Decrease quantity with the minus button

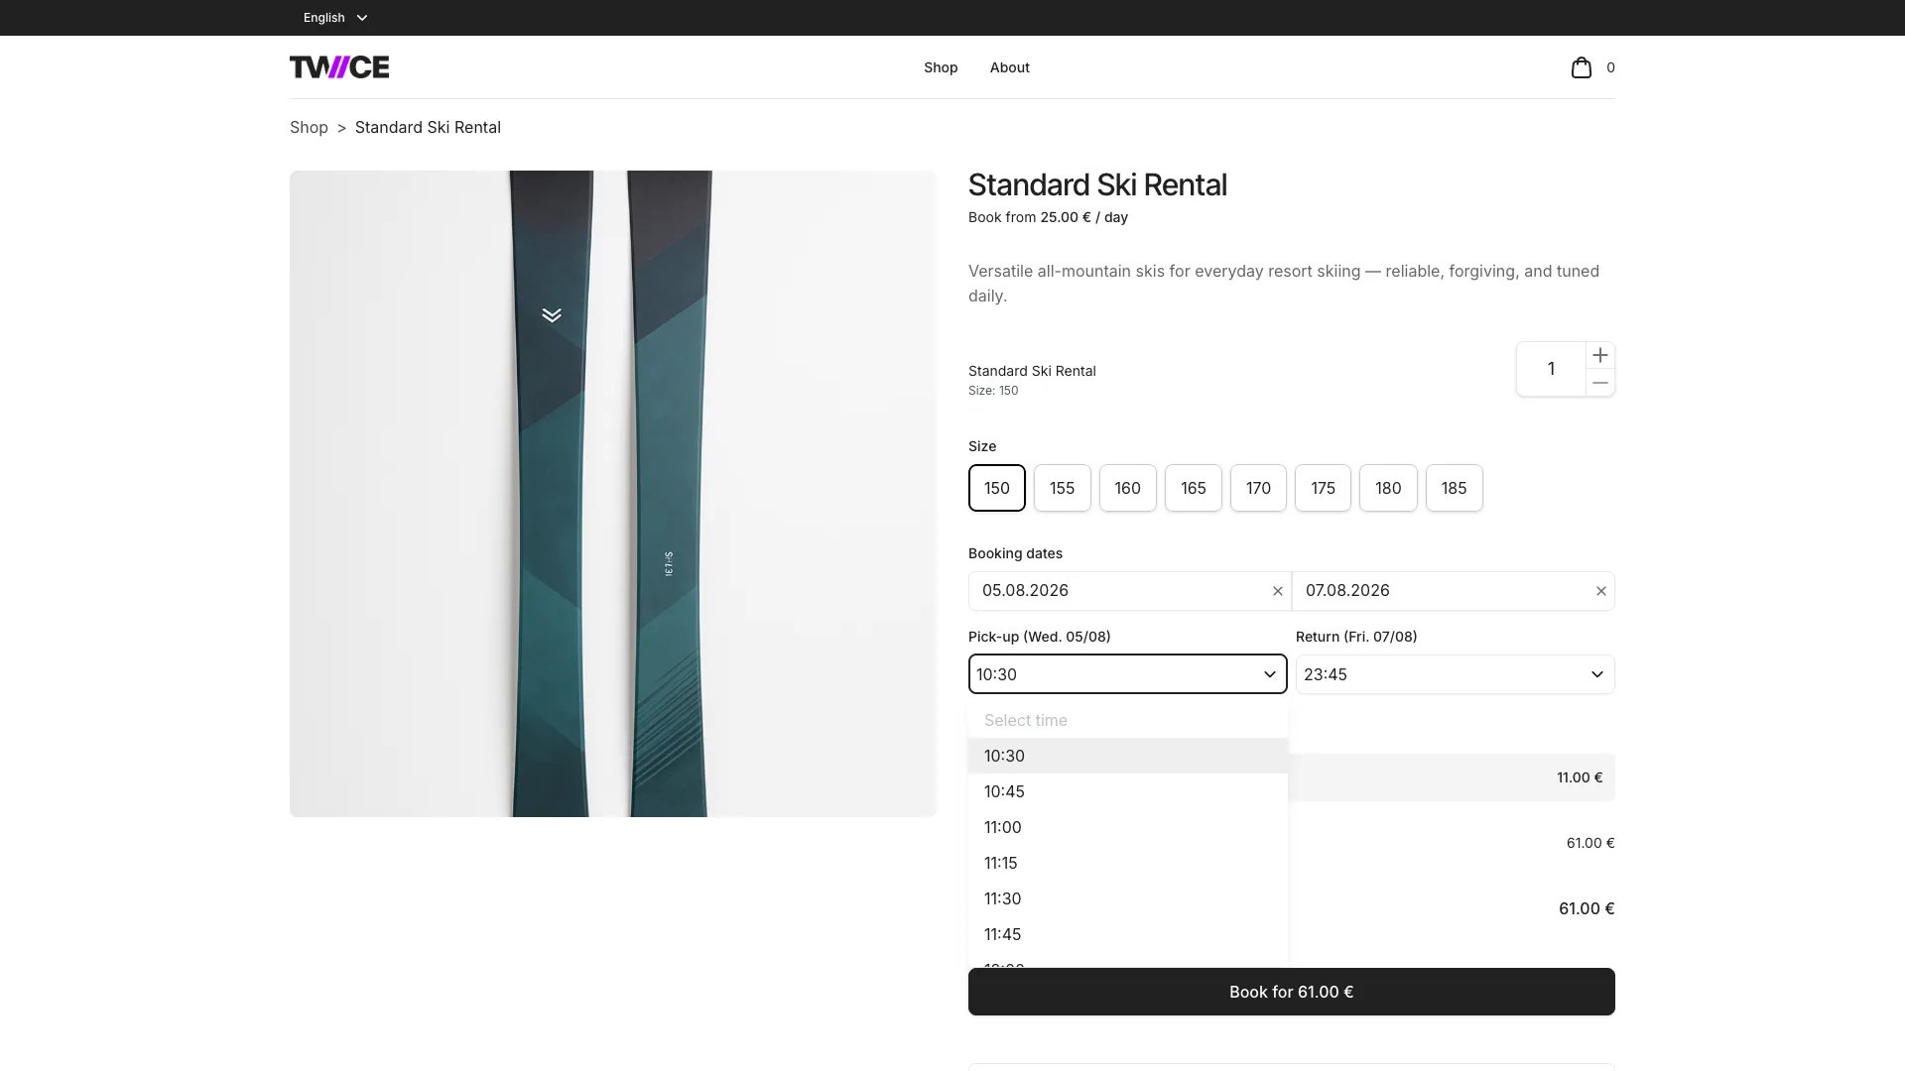1599,383
